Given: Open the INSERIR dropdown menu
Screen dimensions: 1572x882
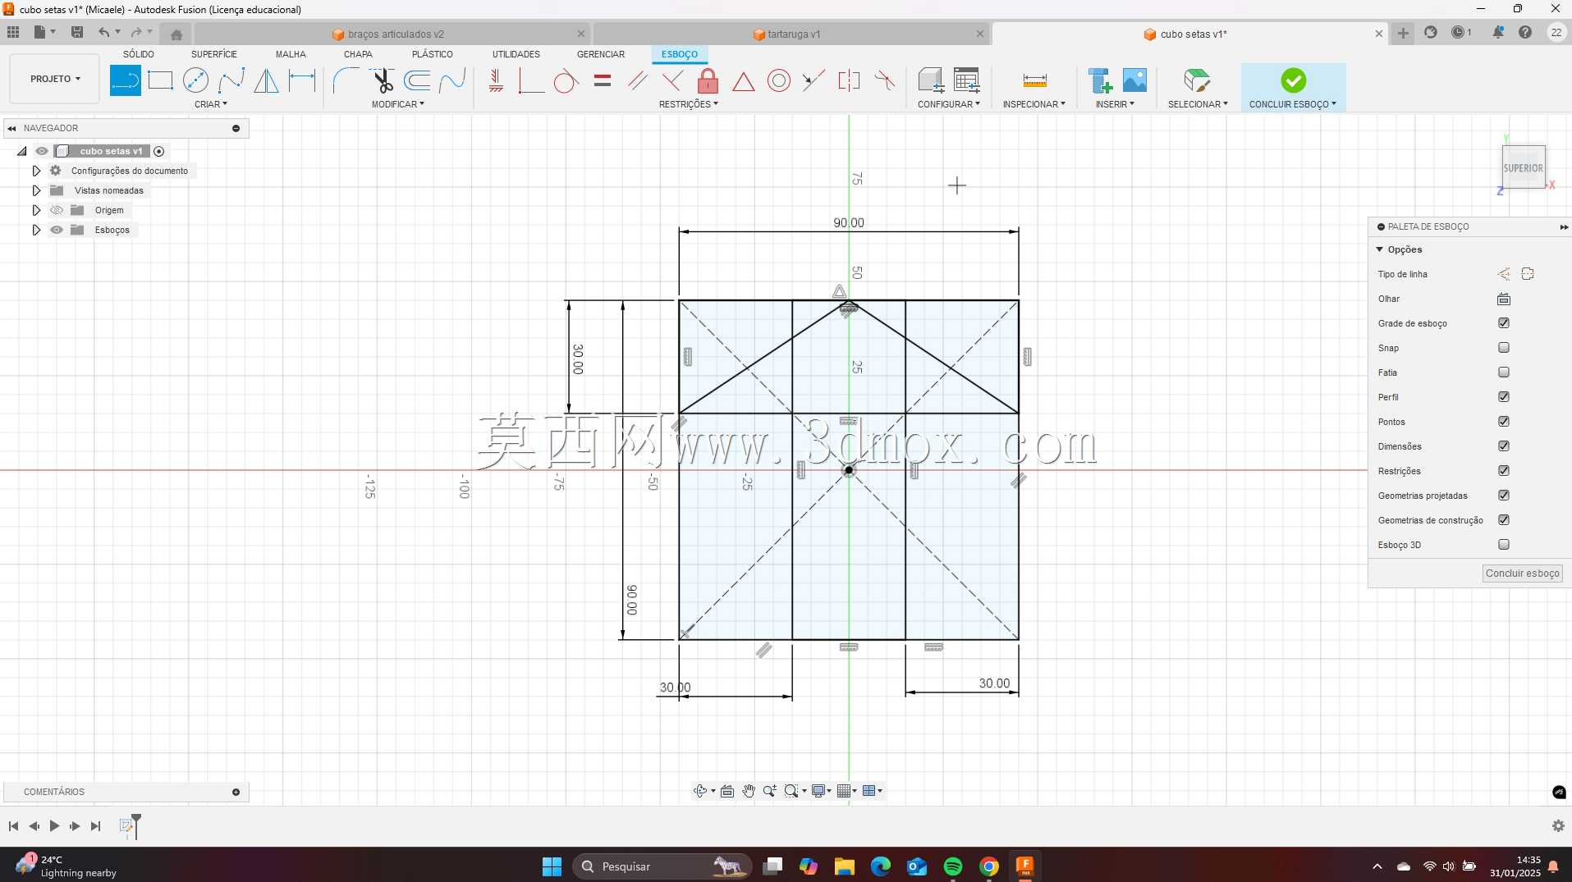Looking at the screenshot, I should [x=1116, y=104].
